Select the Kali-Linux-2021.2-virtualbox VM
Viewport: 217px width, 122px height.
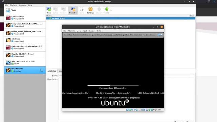(25, 47)
